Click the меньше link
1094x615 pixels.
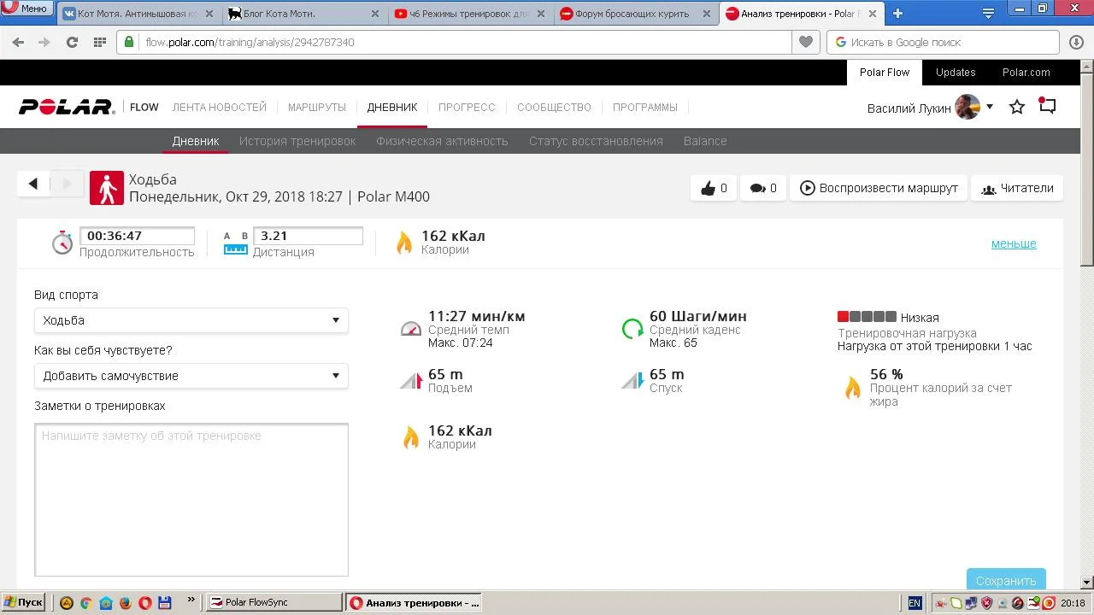1014,243
